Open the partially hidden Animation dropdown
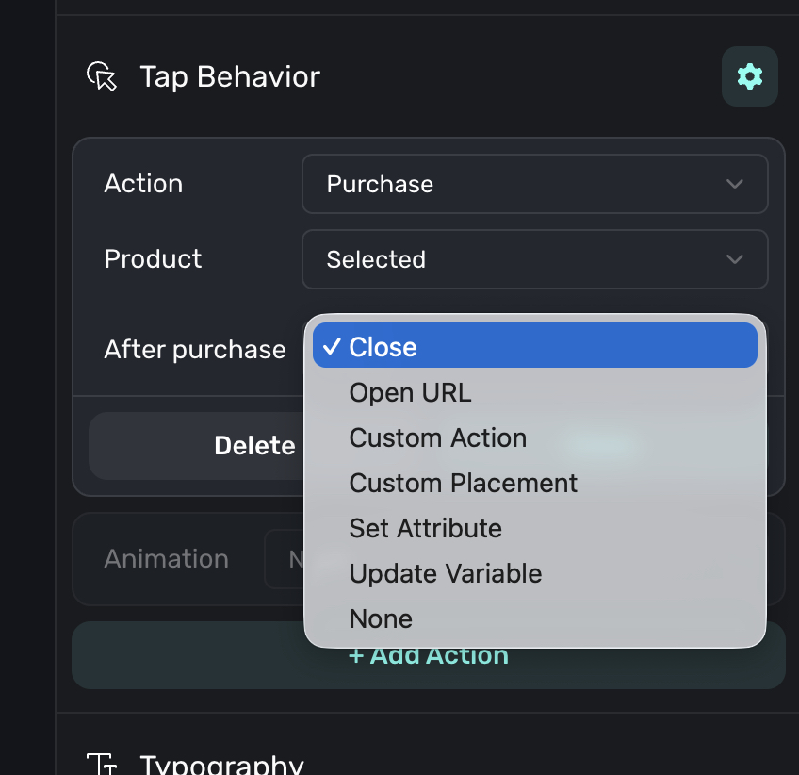The width and height of the screenshot is (799, 775). point(285,559)
